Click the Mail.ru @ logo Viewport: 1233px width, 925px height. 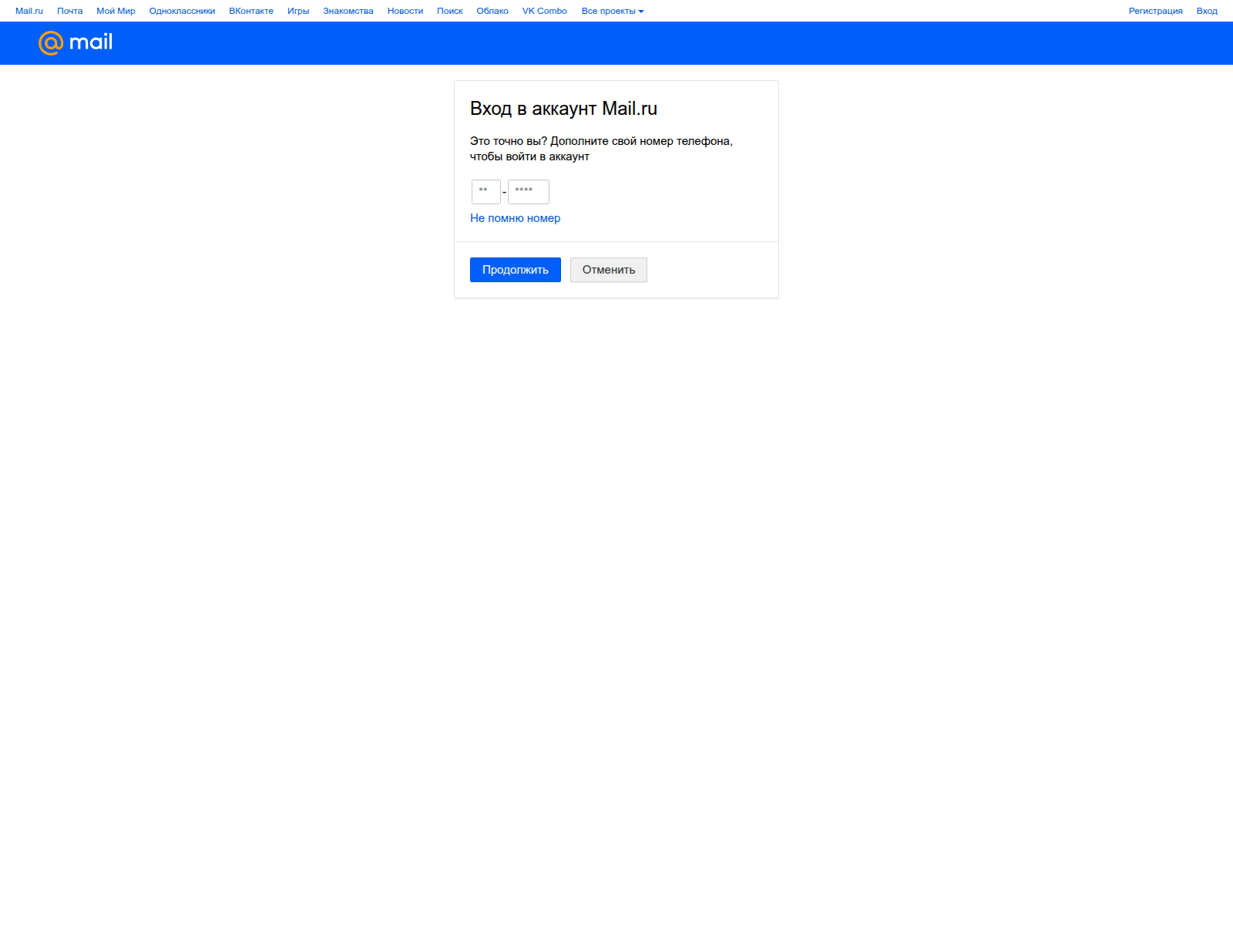point(76,42)
